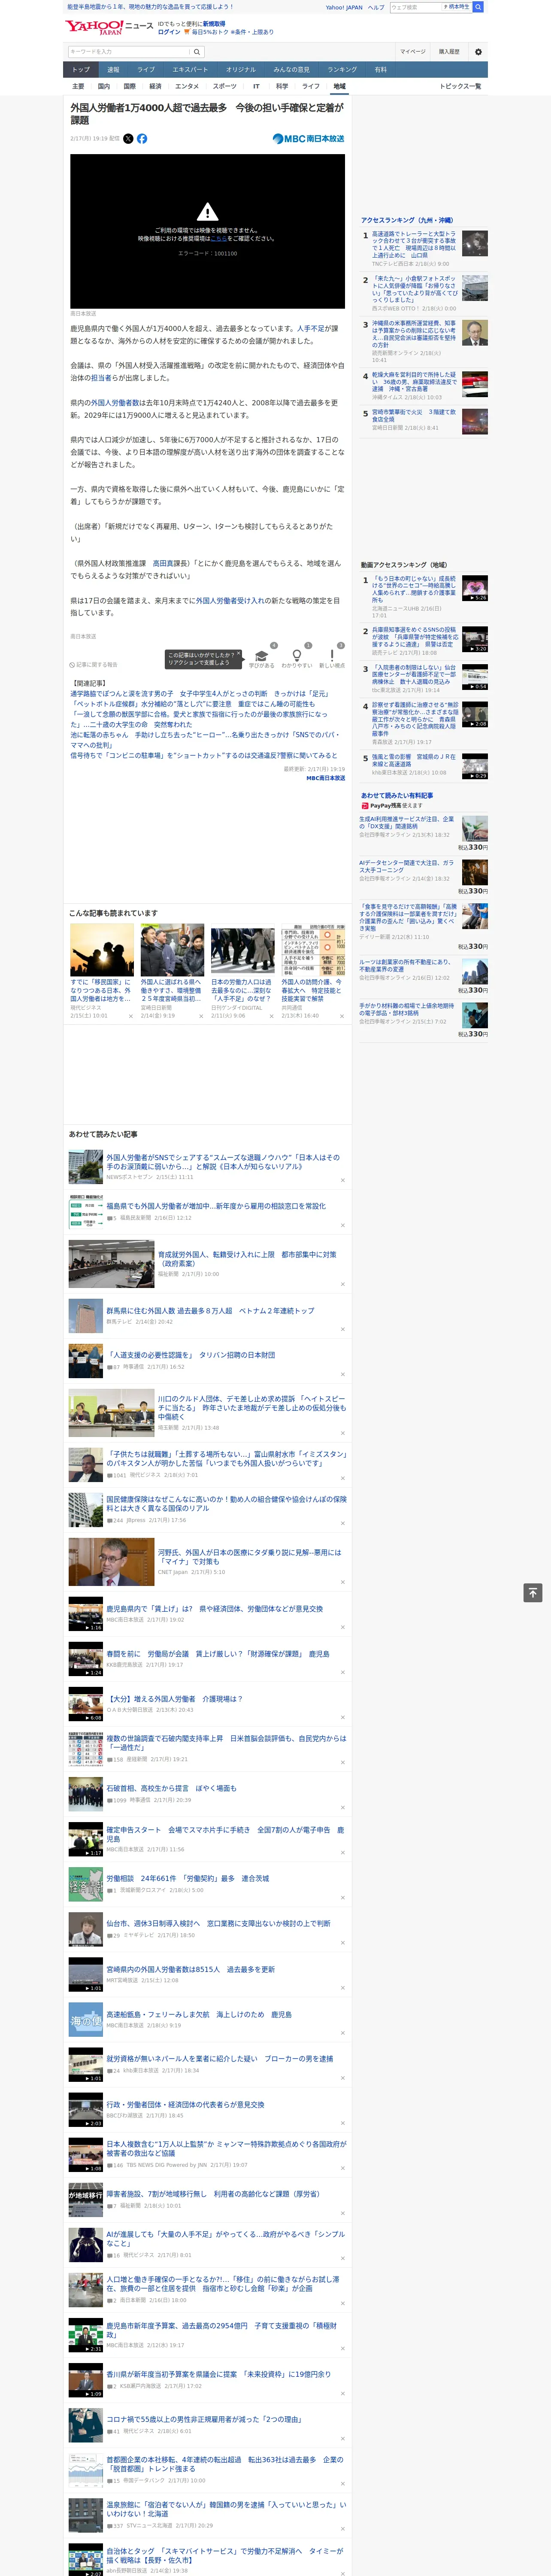Screen dimensions: 551x2576
Task: Click the 新規取得 ID link
Action: click(214, 23)
